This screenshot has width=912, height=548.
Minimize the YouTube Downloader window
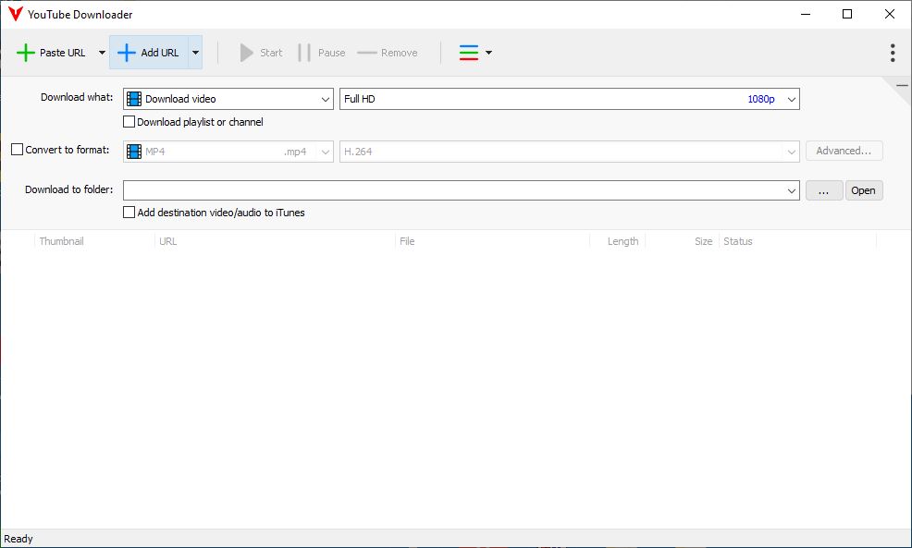coord(806,14)
